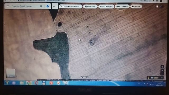Click the search magnifier icon
This screenshot has height=95, width=169.
(41, 6)
